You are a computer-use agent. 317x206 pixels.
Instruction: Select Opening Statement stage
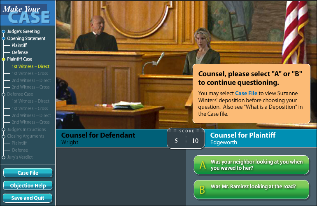tap(26, 38)
